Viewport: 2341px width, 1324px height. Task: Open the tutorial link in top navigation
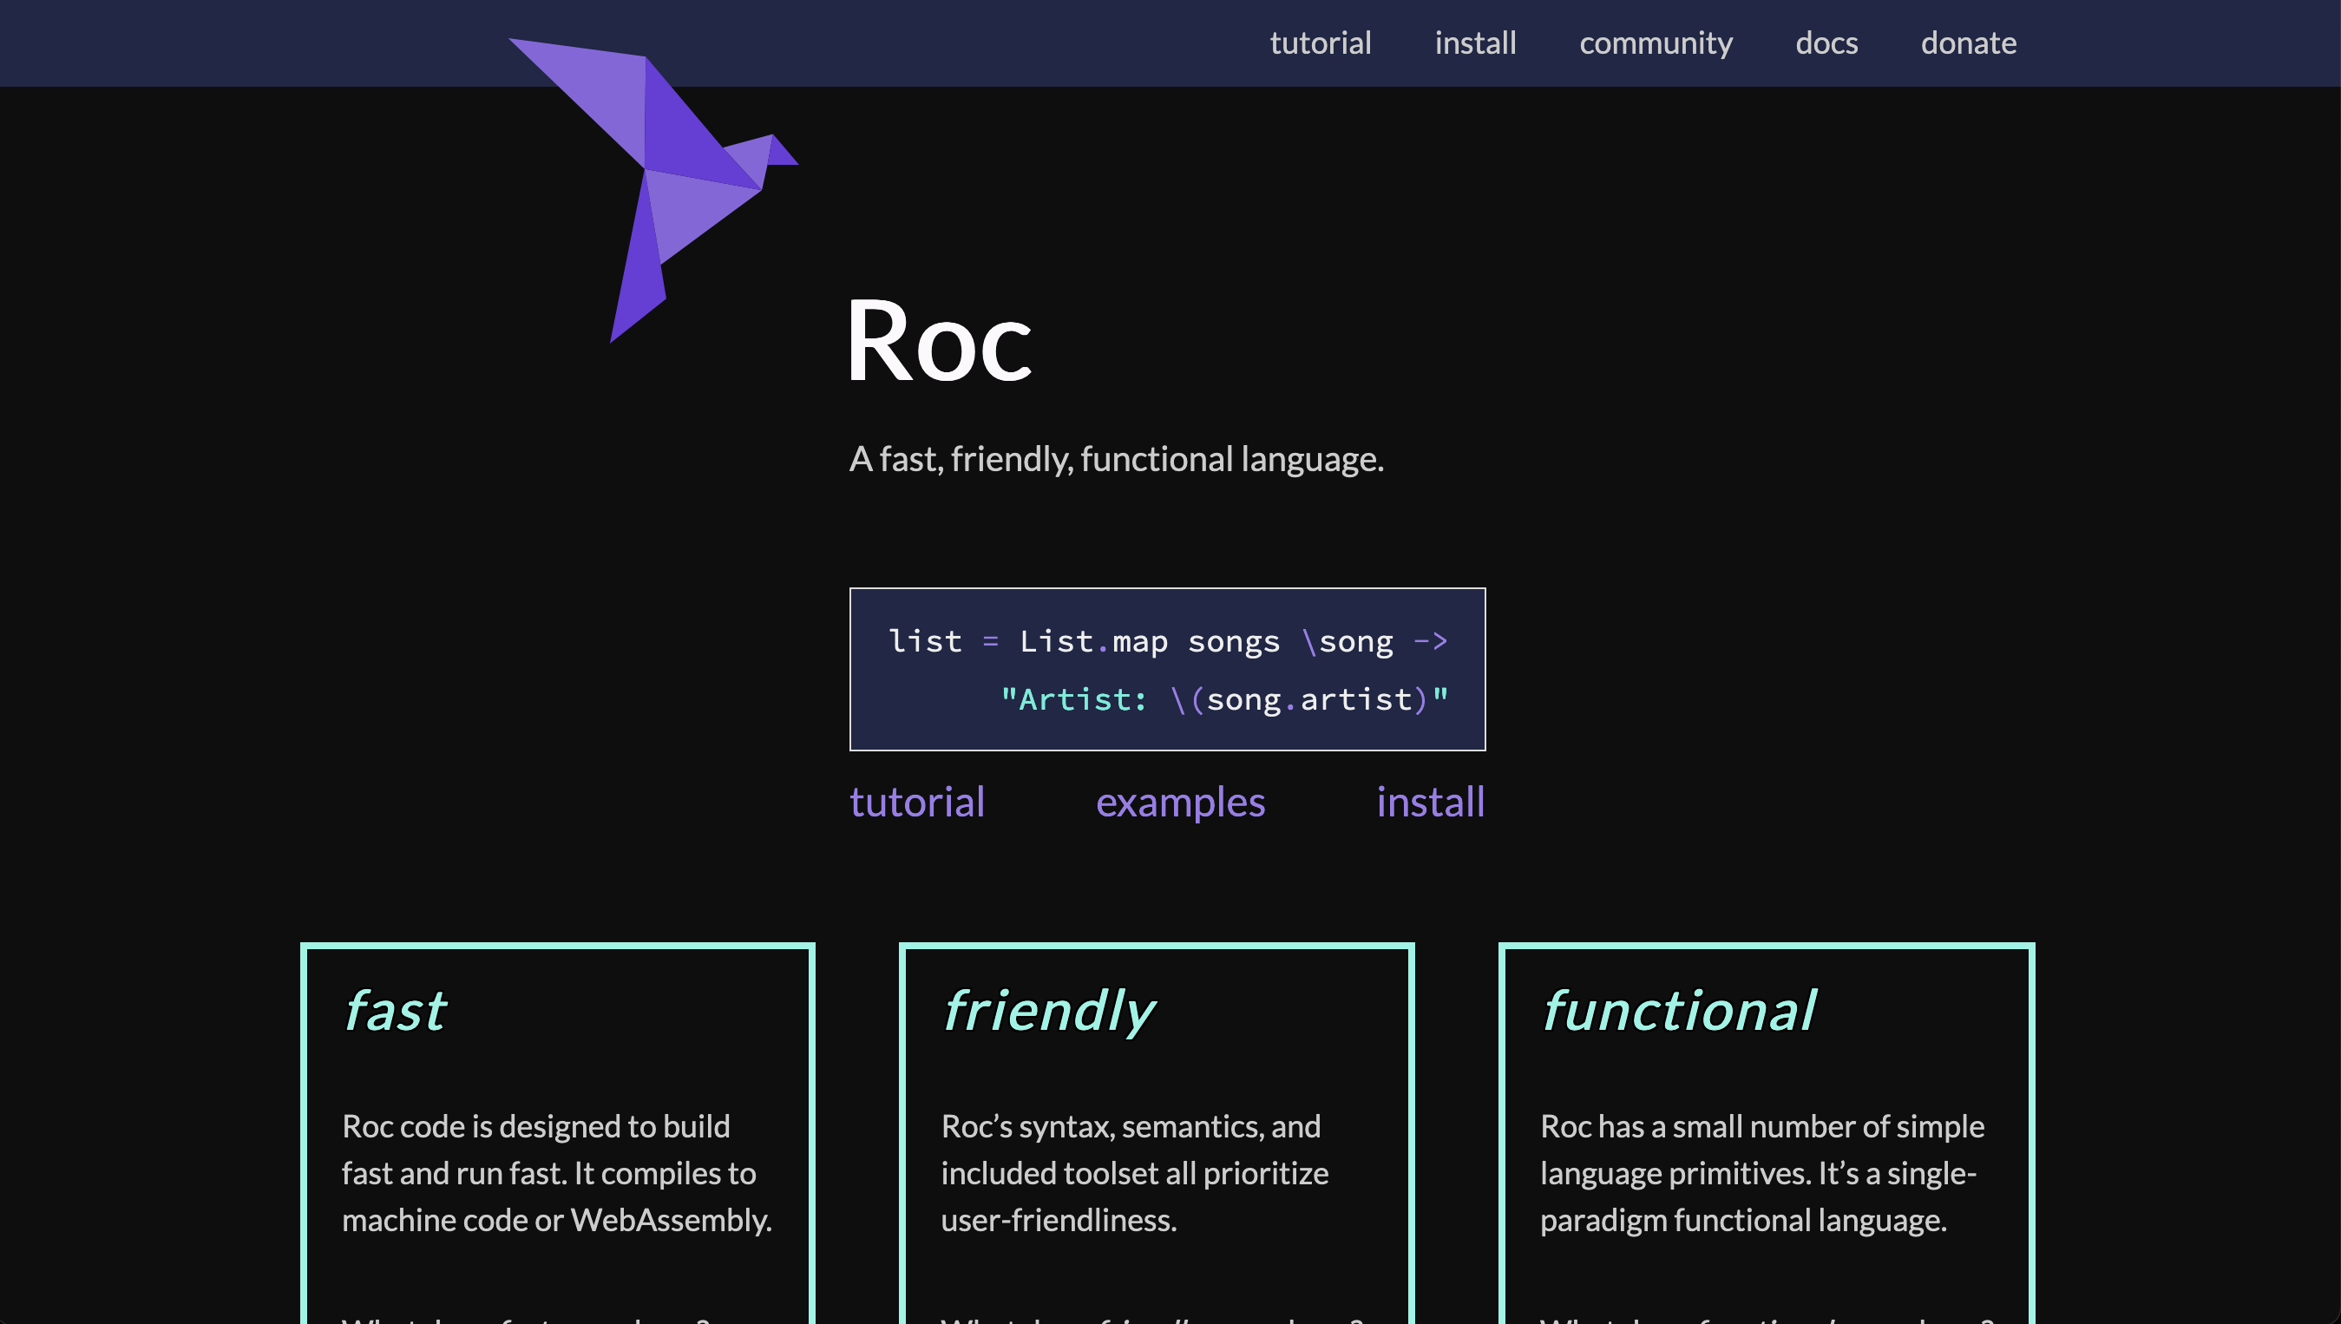pos(1320,43)
